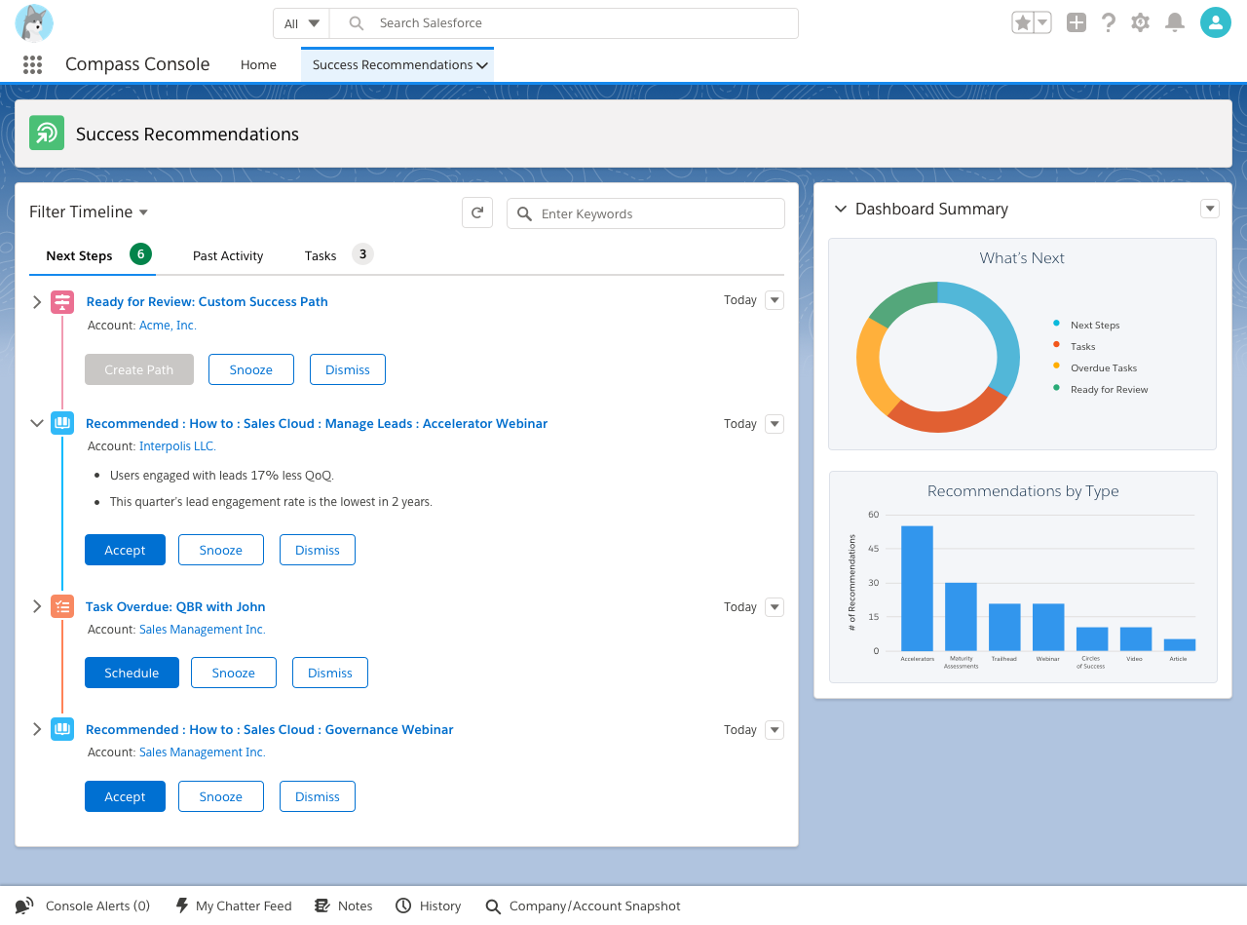Open actions menu for Manage Leads Webinar item
The width and height of the screenshot is (1247, 925).
[775, 423]
